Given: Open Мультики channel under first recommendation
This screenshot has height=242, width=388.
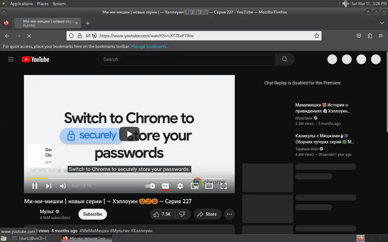Looking at the screenshot, I should click(x=304, y=118).
